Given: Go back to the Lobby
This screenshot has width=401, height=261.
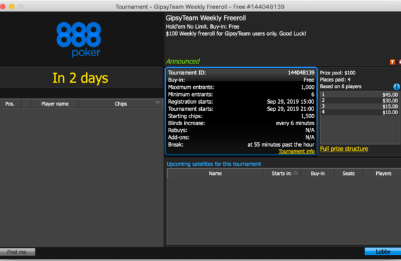Looking at the screenshot, I should [x=383, y=252].
